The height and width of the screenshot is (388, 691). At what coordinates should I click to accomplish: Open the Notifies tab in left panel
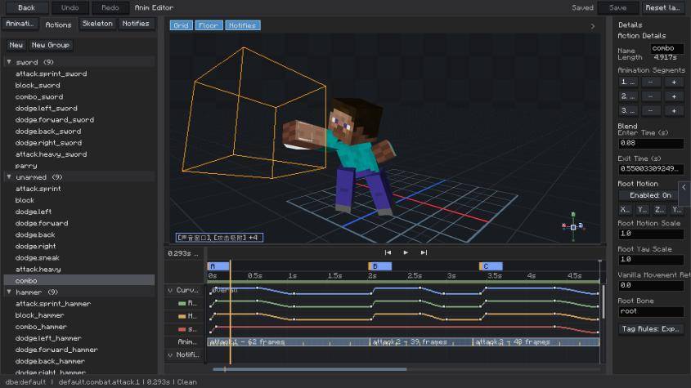(x=136, y=24)
